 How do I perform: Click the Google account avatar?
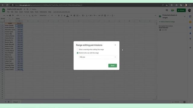pyautogui.click(x=189, y=10)
